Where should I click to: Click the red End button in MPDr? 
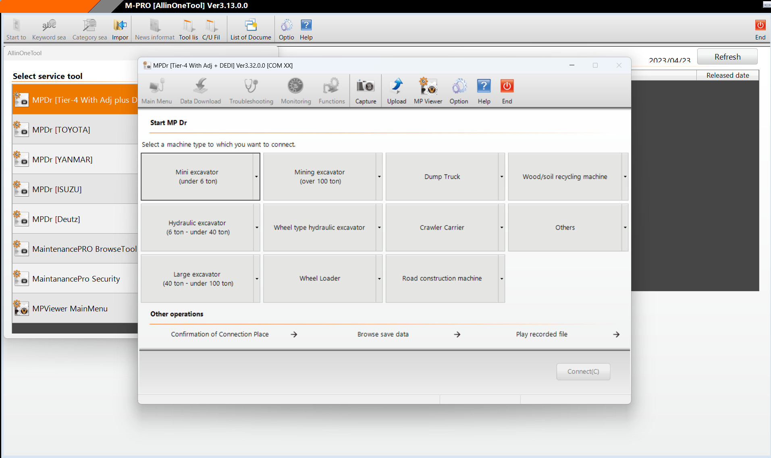click(507, 91)
